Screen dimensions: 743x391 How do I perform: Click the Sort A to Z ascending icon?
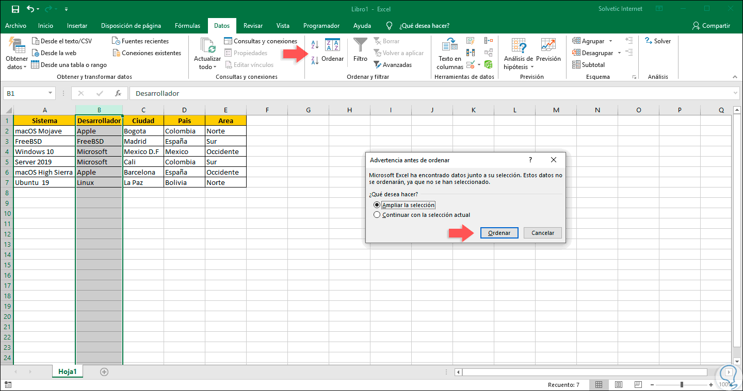(315, 44)
